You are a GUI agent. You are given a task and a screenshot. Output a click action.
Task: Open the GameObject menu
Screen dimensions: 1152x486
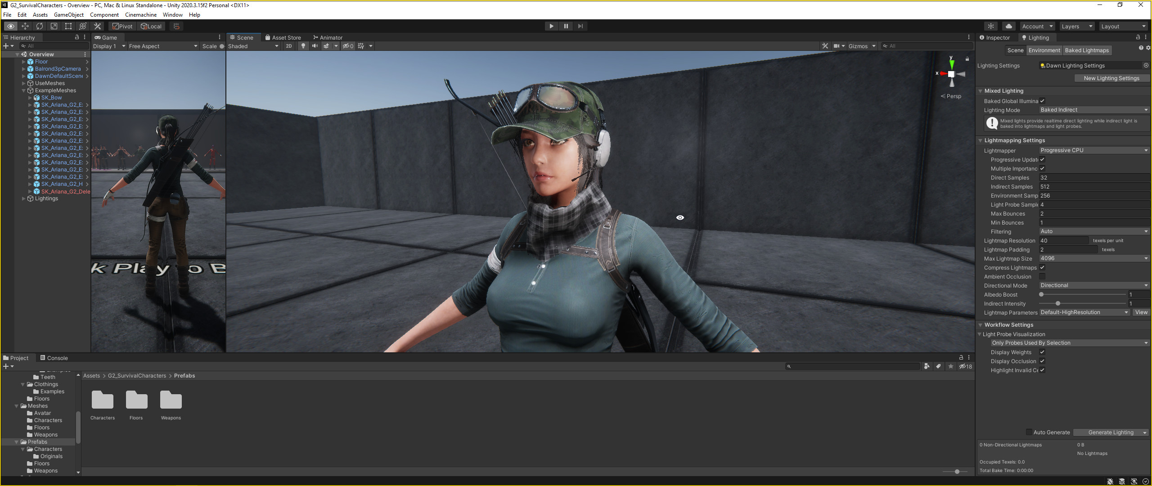click(68, 14)
